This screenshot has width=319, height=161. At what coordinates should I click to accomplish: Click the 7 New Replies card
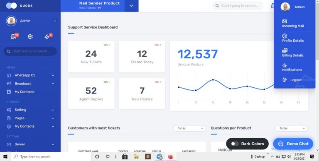click(142, 94)
